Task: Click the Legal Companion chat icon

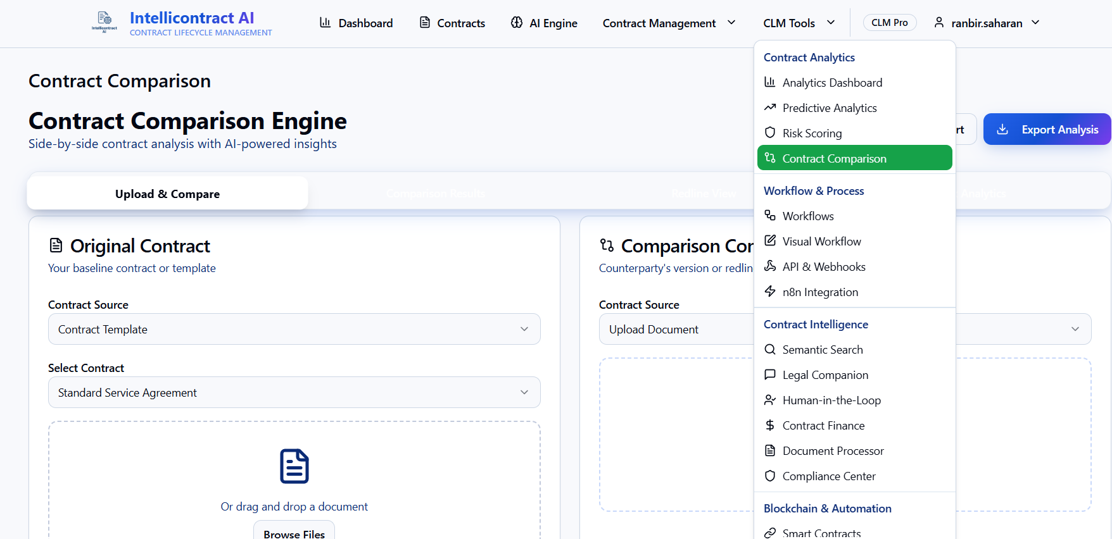Action: point(770,375)
